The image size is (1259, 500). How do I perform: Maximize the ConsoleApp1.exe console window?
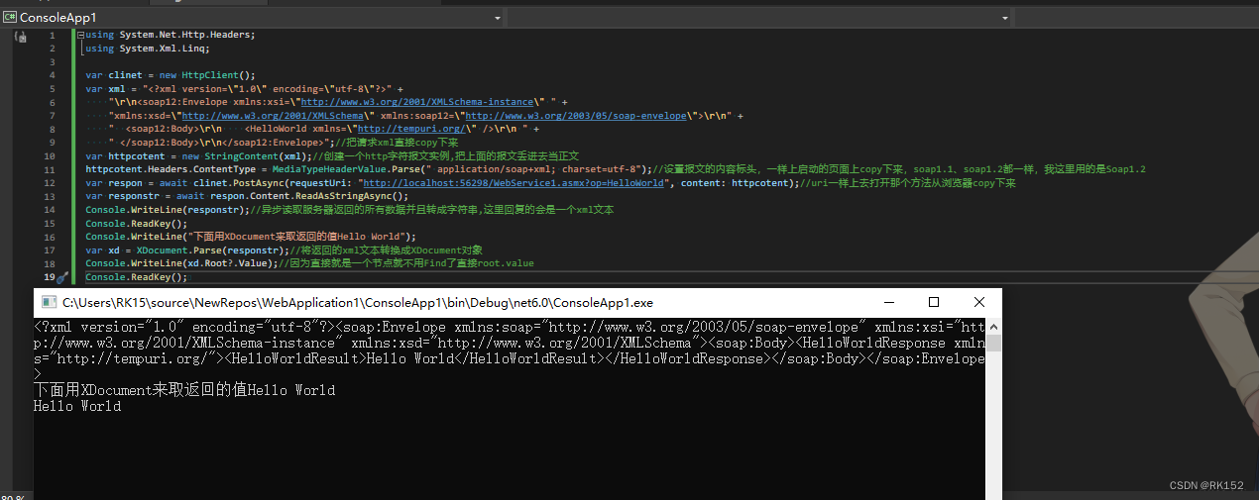933,302
